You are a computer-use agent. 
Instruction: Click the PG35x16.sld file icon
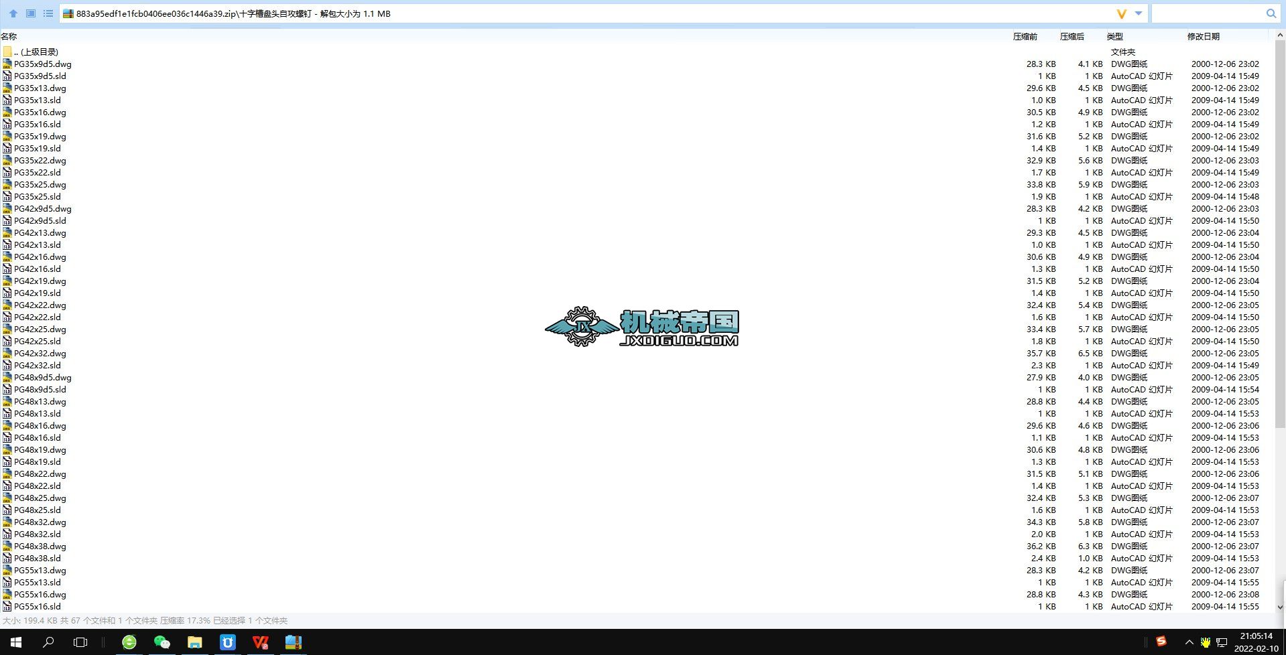[7, 125]
